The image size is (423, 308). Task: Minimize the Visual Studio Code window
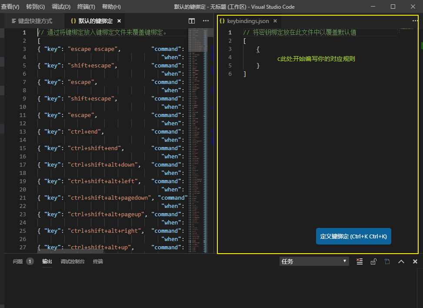tap(373, 7)
